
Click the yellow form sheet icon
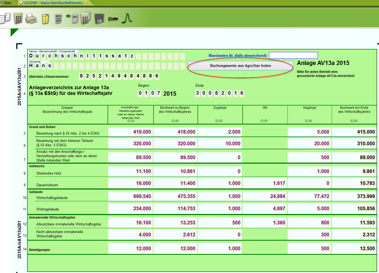[x=45, y=19]
